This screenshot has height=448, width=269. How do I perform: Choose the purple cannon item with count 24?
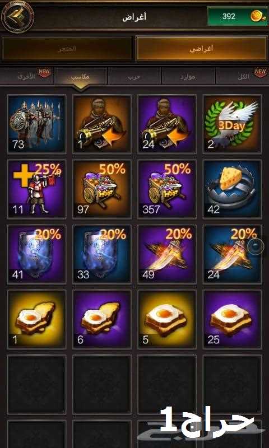[x=167, y=124]
